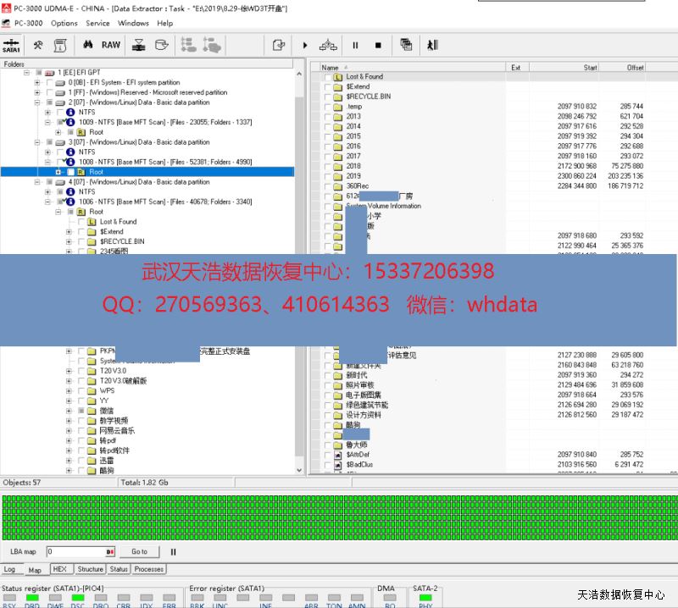Image resolution: width=678 pixels, height=608 pixels.
Task: Pause the task using toolbar pause icon
Action: [355, 45]
